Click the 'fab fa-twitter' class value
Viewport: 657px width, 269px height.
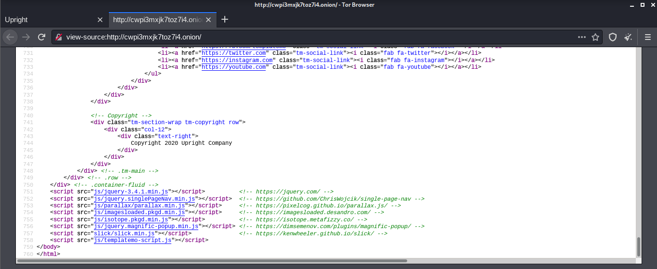coord(406,53)
